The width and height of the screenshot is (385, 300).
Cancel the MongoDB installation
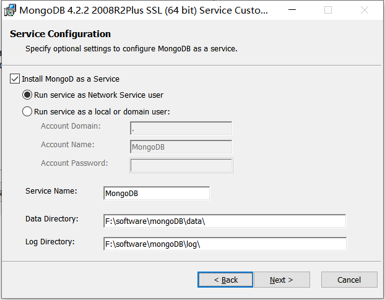pos(349,280)
